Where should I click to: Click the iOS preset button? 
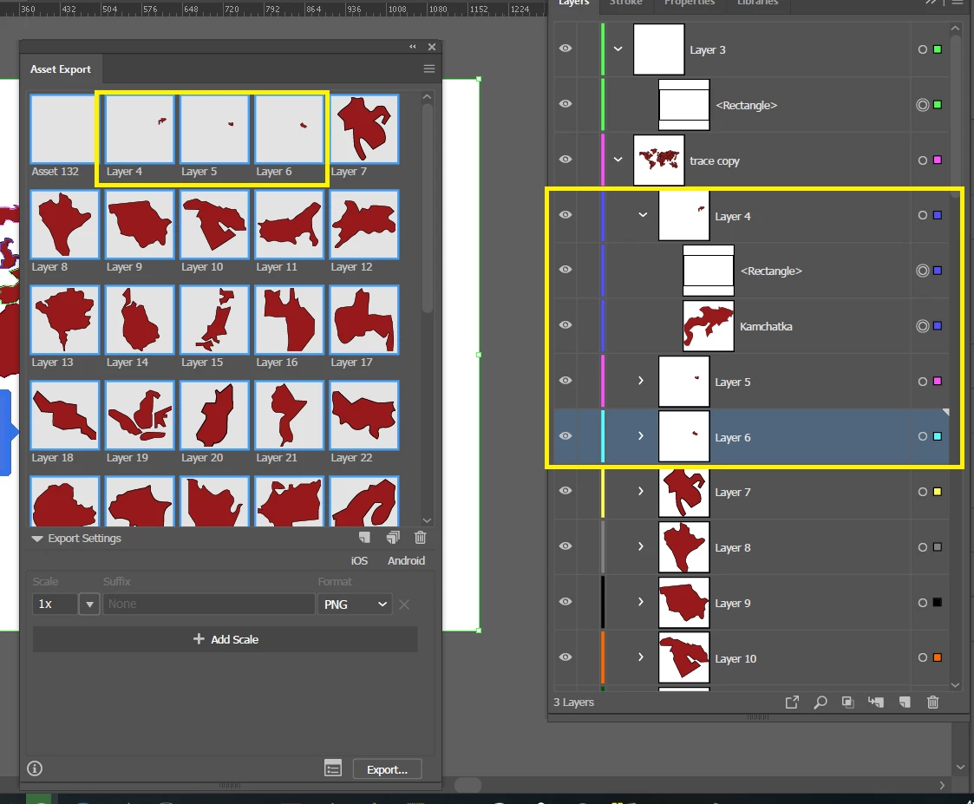tap(359, 560)
